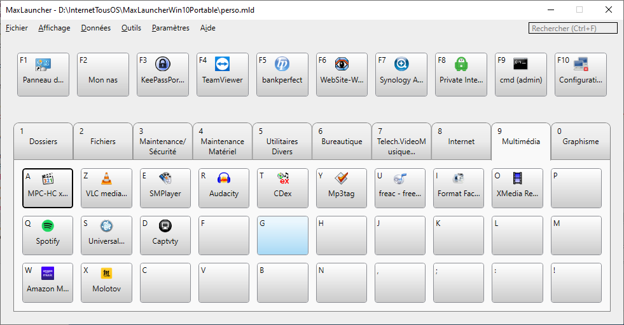Open the Paramètres menu
The image size is (624, 325).
pyautogui.click(x=170, y=28)
